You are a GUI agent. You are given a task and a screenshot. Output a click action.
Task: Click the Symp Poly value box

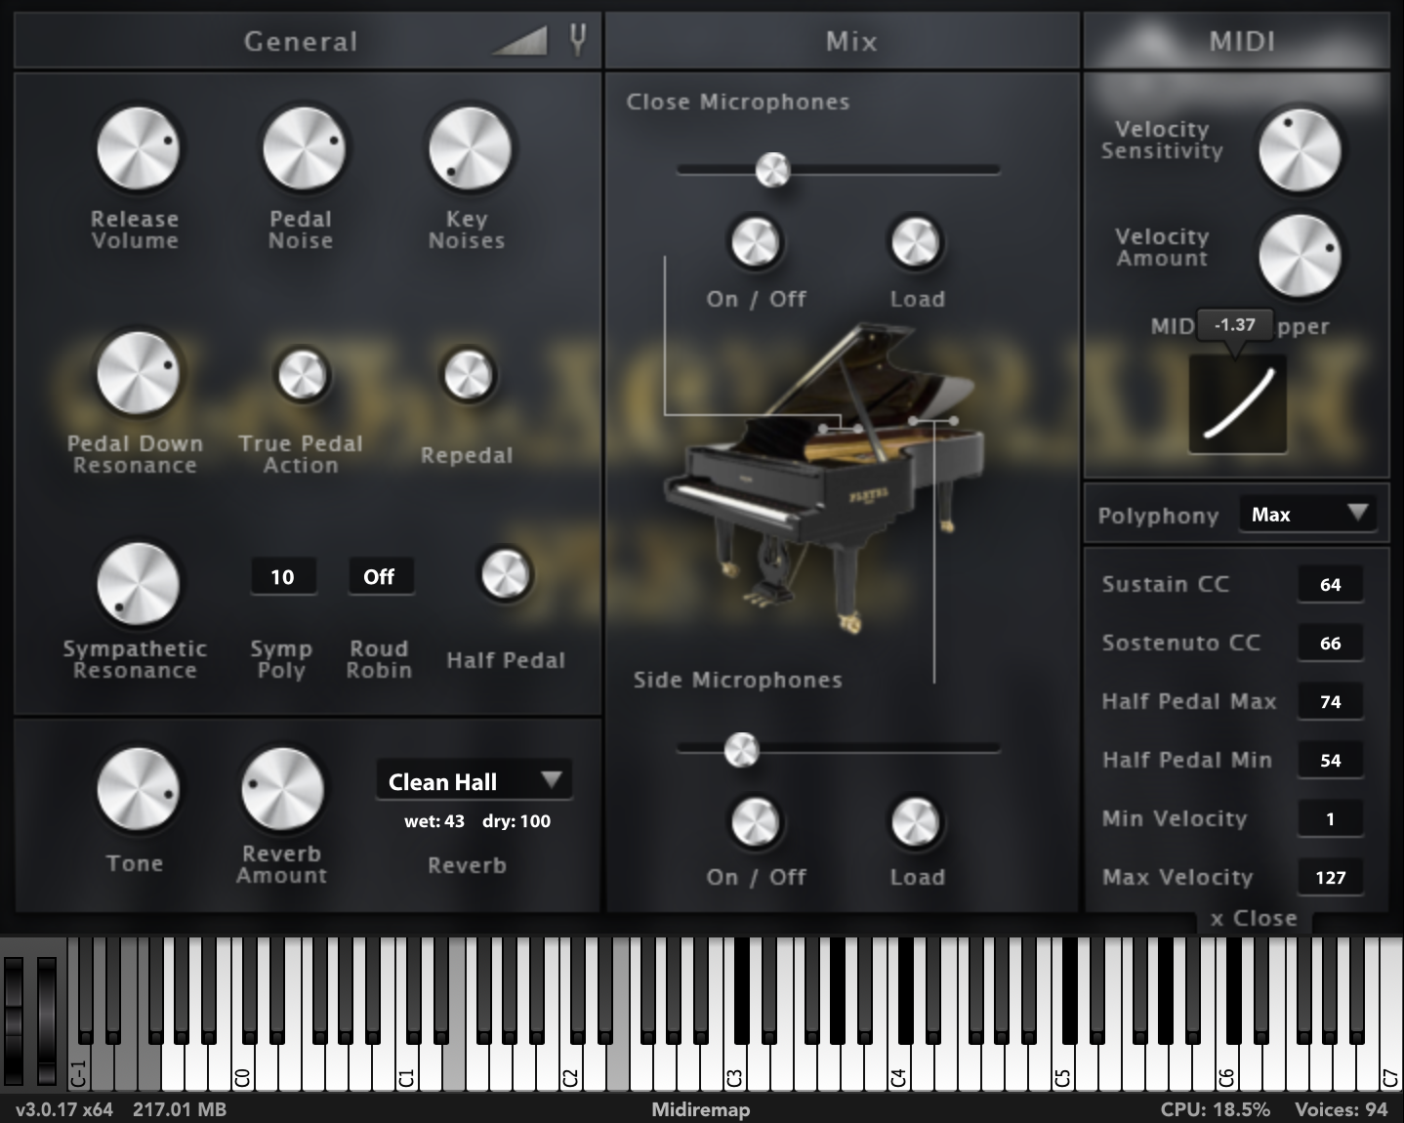click(x=282, y=577)
